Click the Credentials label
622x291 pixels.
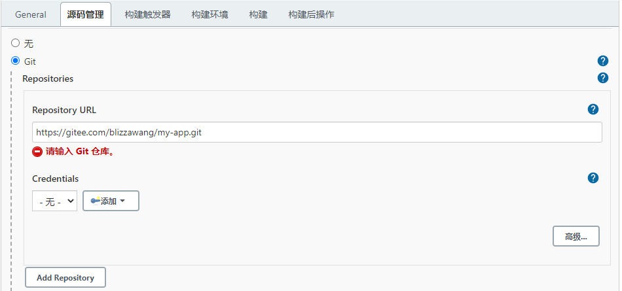click(56, 179)
